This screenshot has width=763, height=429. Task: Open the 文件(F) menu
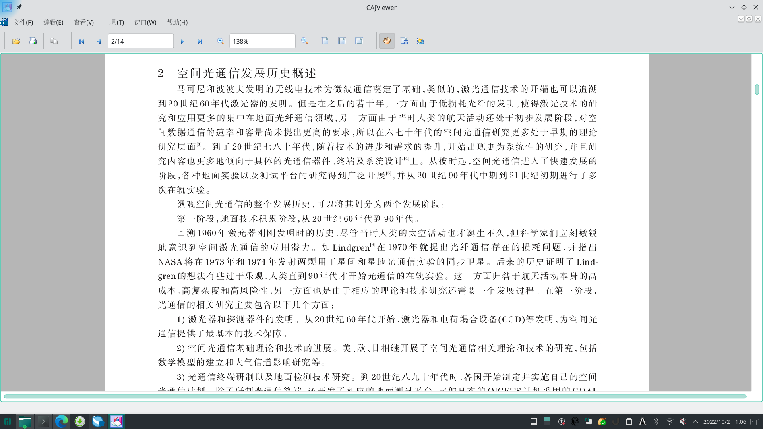point(23,22)
